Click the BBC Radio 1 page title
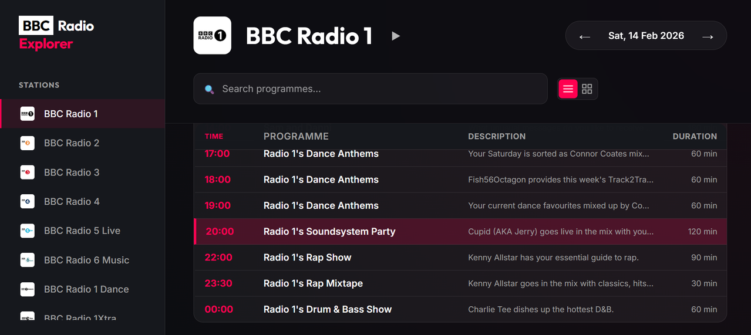This screenshot has height=335, width=751. 309,36
